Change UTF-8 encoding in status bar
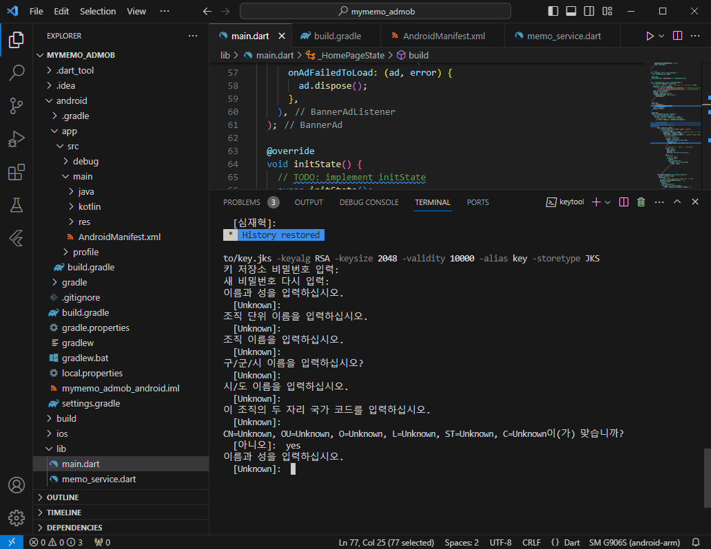This screenshot has width=711, height=549. [501, 542]
